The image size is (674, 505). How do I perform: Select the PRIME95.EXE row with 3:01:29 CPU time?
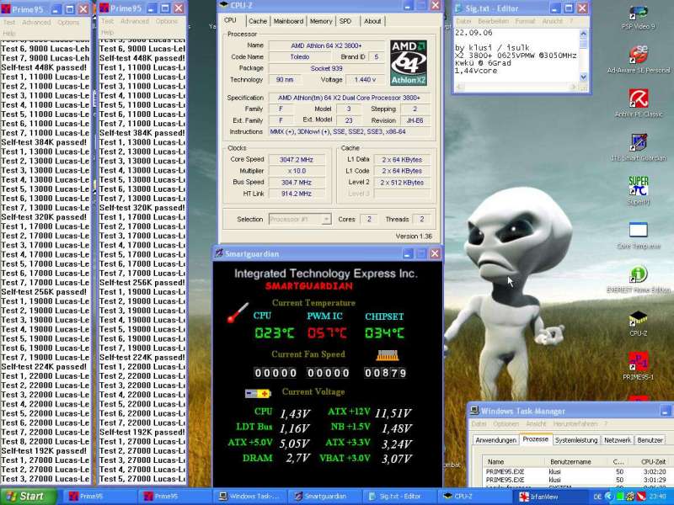pos(576,480)
